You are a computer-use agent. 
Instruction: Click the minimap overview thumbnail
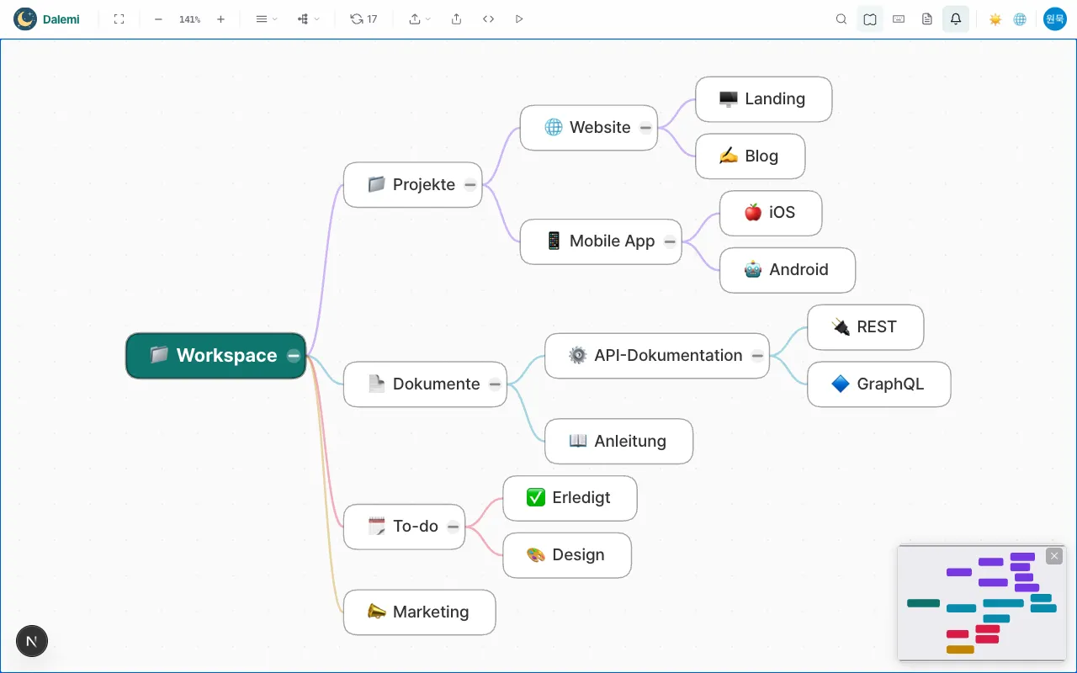(x=982, y=602)
